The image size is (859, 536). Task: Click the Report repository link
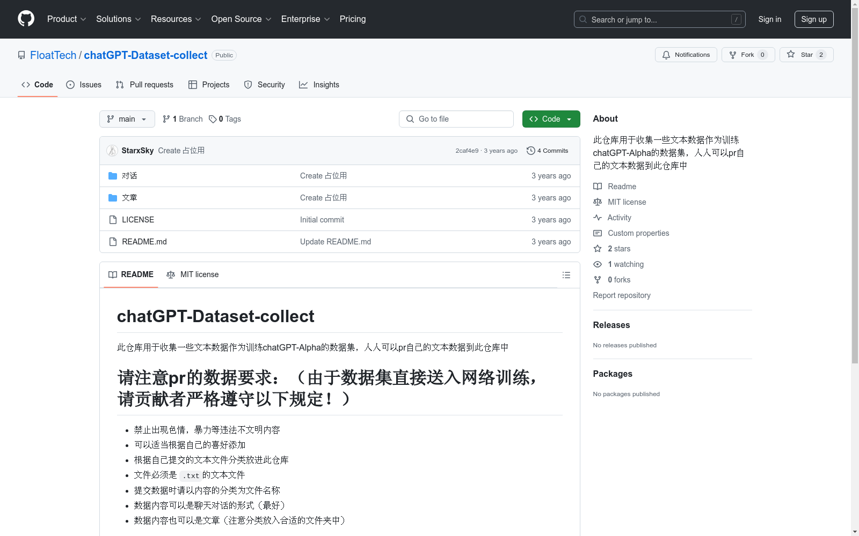coord(622,295)
